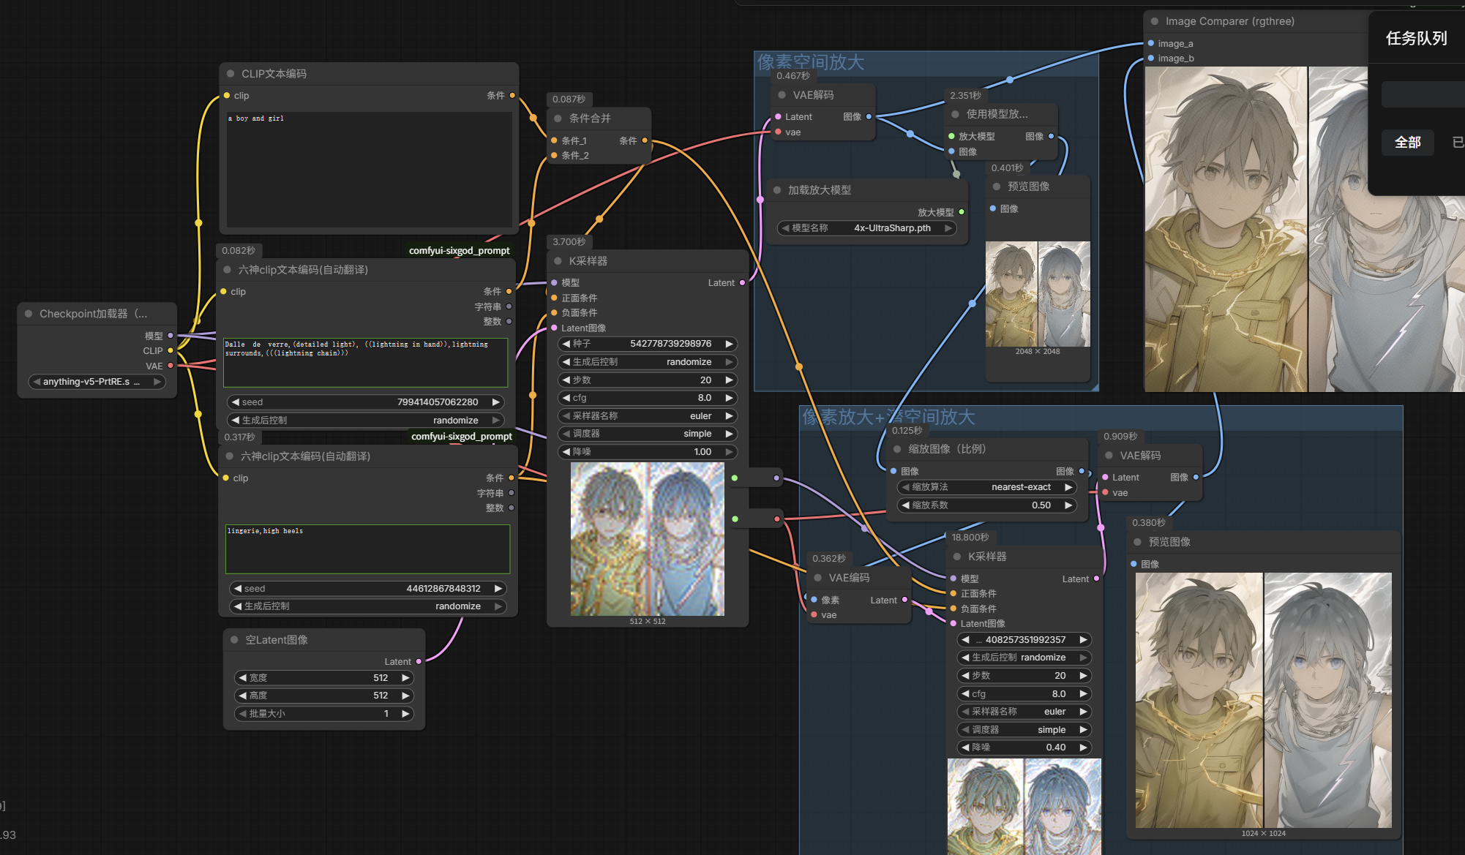Click the 降噪 1.00 slider in first K采样器
The width and height of the screenshot is (1465, 855).
click(647, 452)
